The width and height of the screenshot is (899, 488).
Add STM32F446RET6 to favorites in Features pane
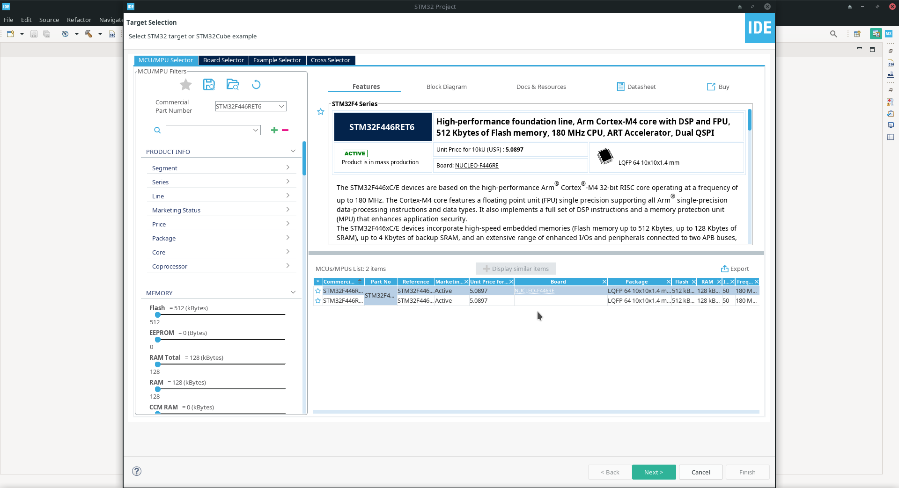coord(321,112)
